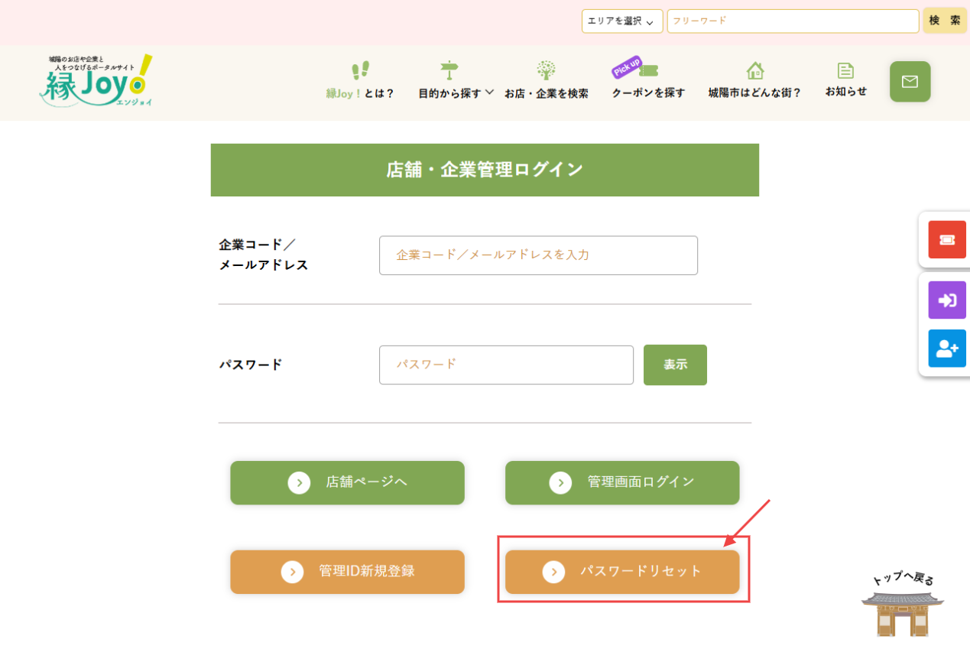The width and height of the screenshot is (970, 665).
Task: Open mail via the green envelope icon
Action: [x=909, y=81]
